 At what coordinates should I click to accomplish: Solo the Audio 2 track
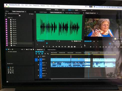point(46,68)
